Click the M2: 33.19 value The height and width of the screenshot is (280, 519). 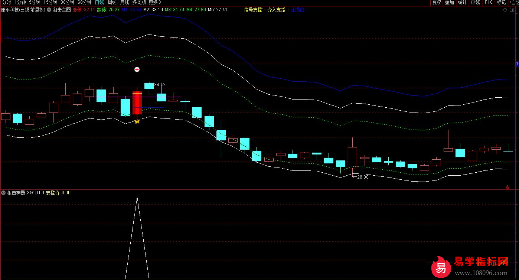click(x=153, y=10)
